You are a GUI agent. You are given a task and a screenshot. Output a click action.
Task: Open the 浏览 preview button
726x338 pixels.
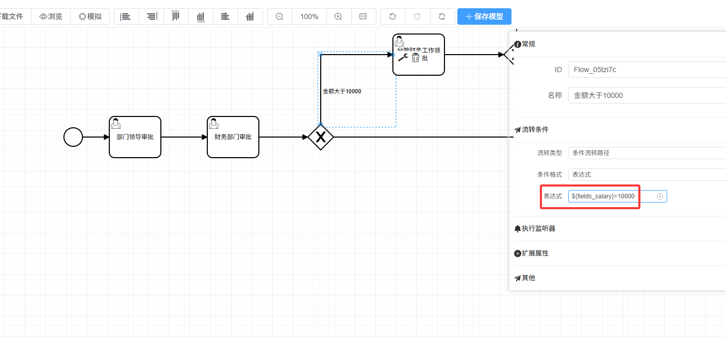[x=51, y=16]
